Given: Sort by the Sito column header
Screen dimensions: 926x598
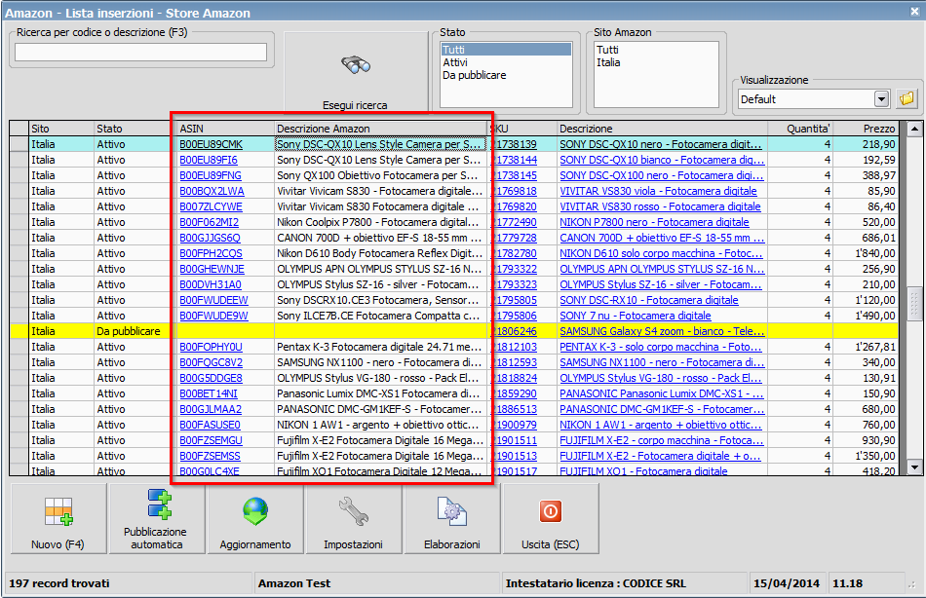Looking at the screenshot, I should point(61,129).
